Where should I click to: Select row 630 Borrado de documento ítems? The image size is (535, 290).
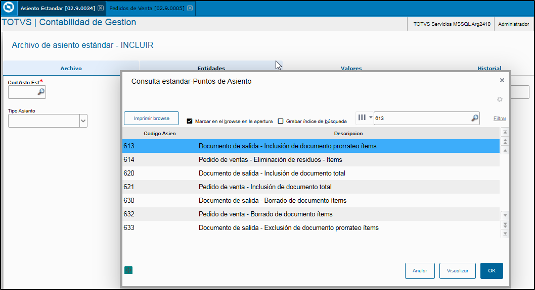(311, 201)
